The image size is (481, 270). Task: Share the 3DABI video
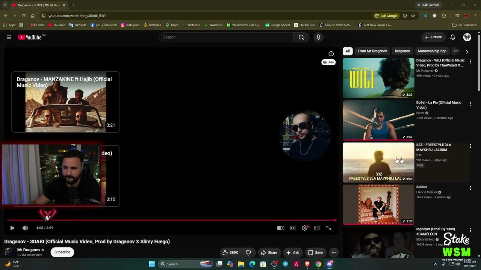(x=269, y=252)
